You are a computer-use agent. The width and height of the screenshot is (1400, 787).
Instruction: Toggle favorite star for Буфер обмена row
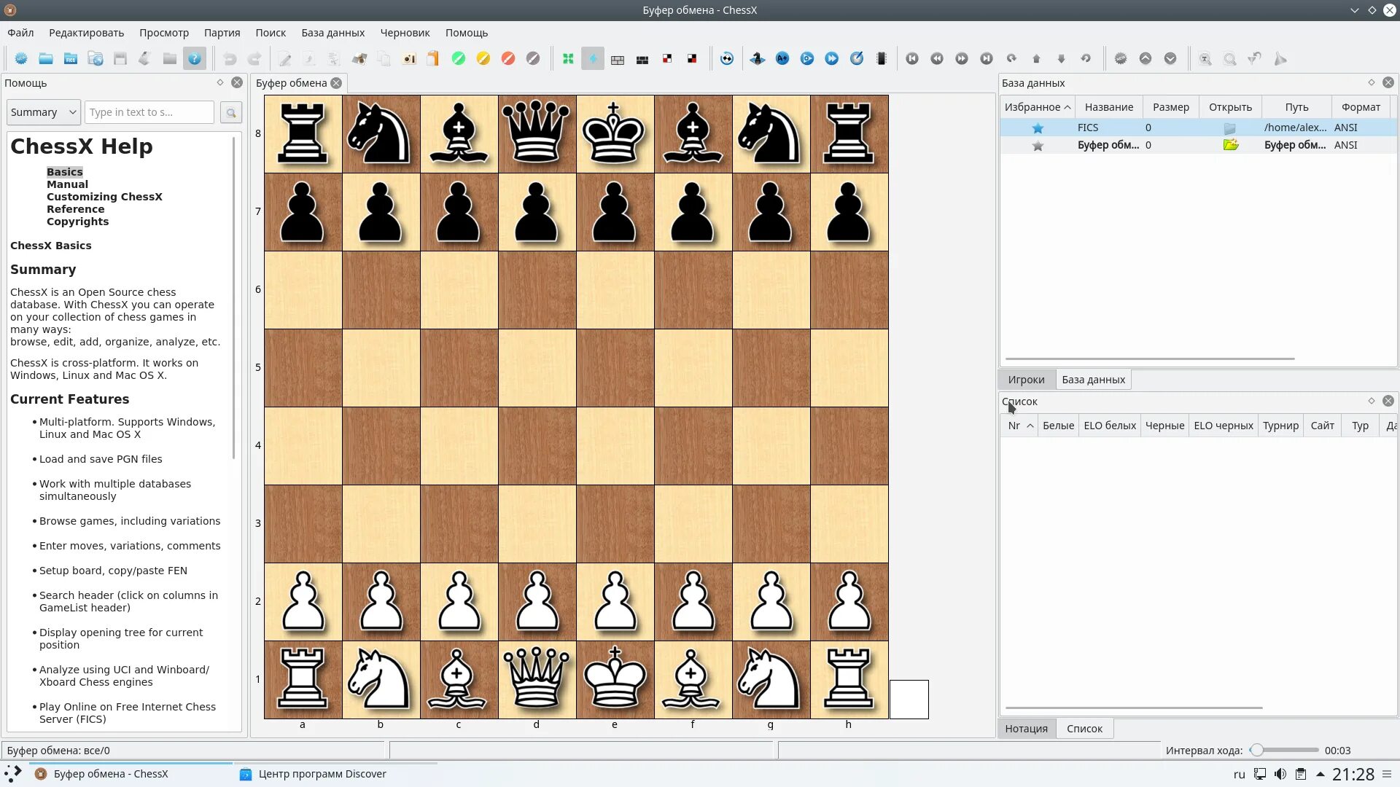coord(1038,146)
